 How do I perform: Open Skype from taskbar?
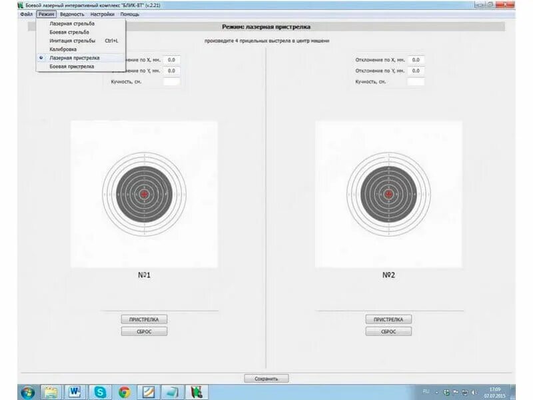pos(100,392)
